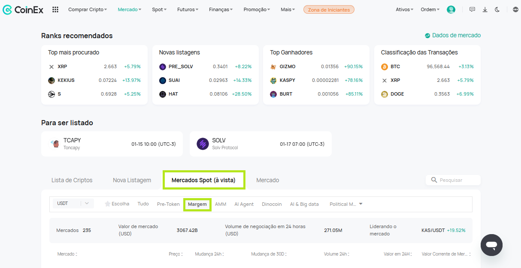This screenshot has width=521, height=268.
Task: Click the S coin icon
Action: (x=51, y=94)
